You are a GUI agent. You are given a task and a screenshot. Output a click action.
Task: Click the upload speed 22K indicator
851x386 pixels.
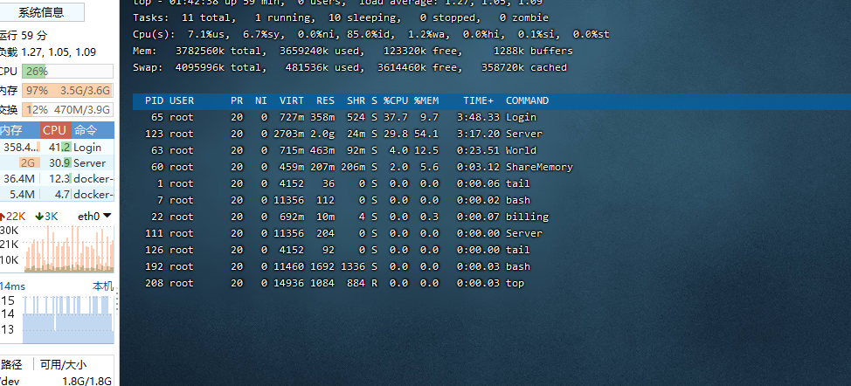(x=14, y=216)
